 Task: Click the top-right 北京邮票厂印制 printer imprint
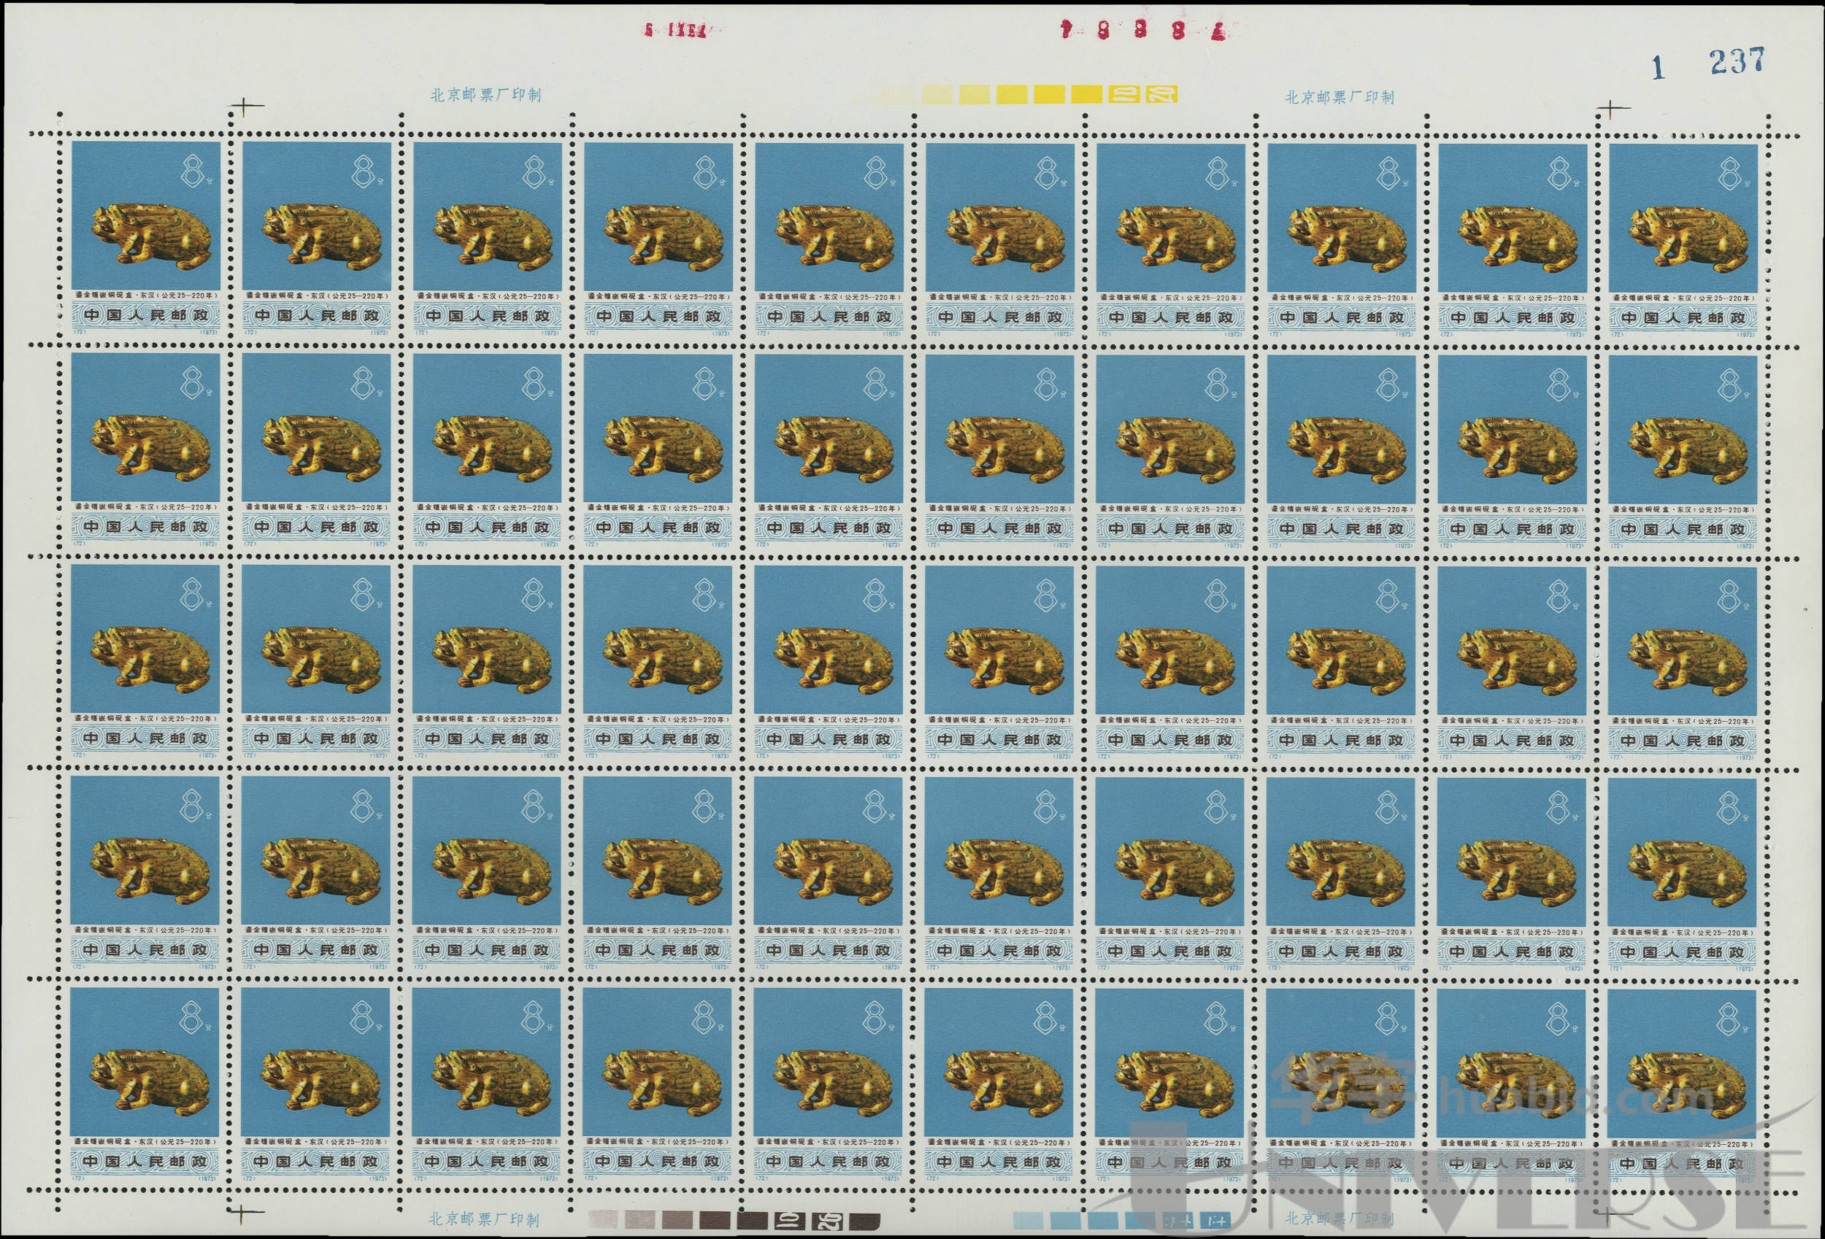[1339, 97]
